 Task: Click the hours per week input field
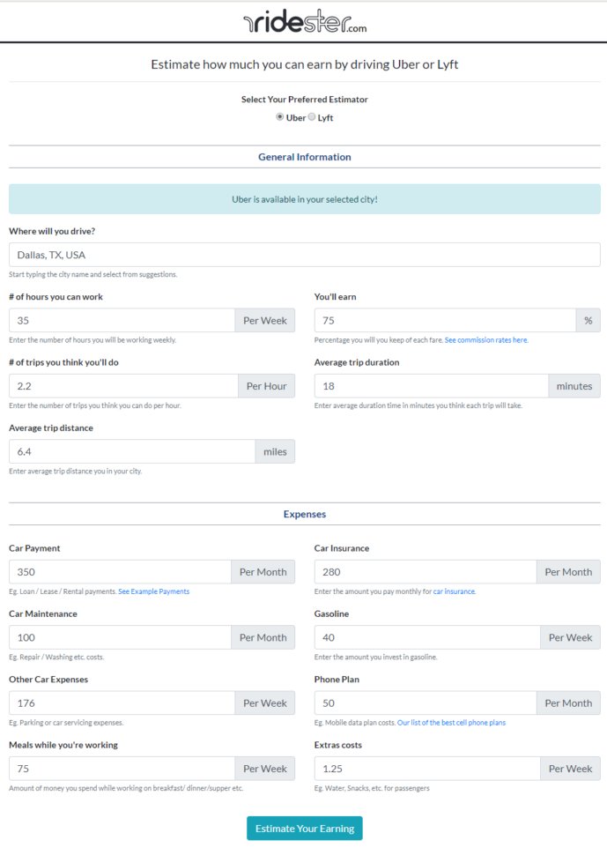click(121, 320)
